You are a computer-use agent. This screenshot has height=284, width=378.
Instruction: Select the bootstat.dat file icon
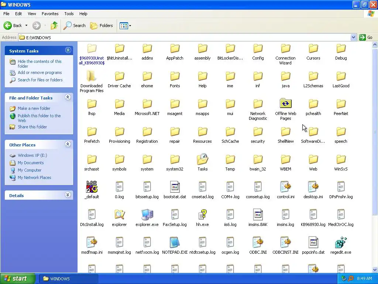click(x=175, y=187)
